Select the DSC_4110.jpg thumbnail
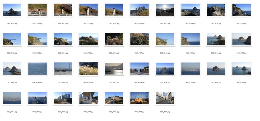The image size is (260, 121). click(12, 10)
